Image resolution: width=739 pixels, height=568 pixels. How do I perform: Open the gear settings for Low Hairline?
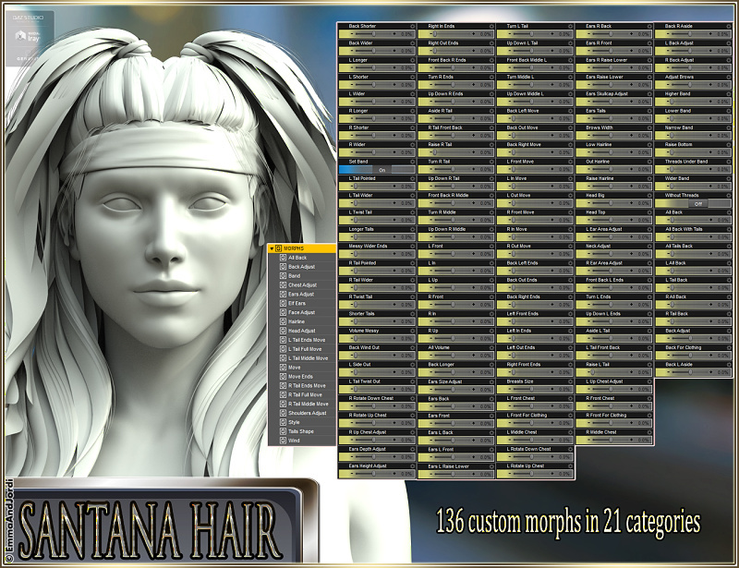click(649, 145)
